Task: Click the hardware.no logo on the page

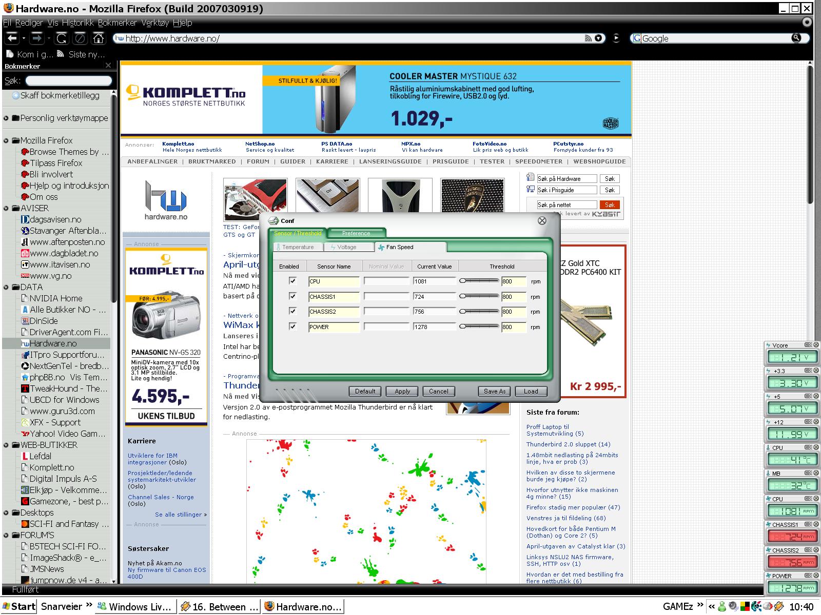Action: click(x=166, y=200)
